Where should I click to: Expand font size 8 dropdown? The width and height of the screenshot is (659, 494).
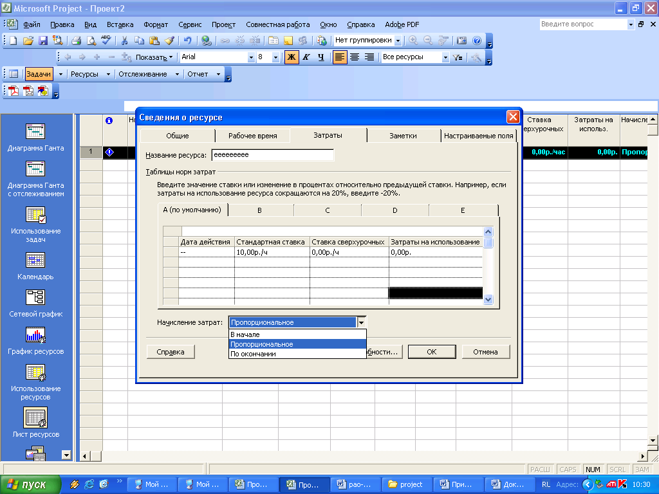click(x=275, y=57)
